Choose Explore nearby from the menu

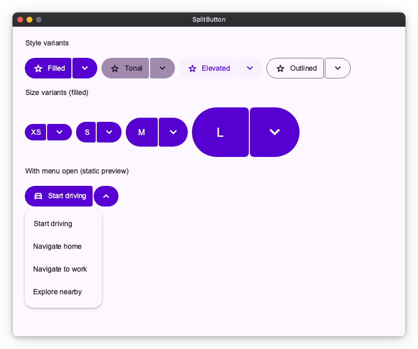click(64, 292)
